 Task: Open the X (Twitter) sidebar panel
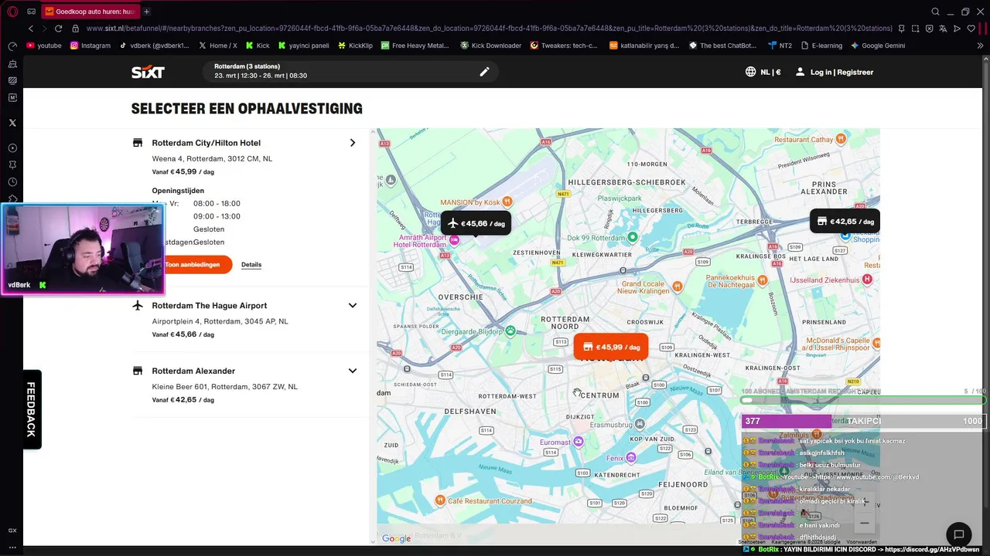click(12, 123)
